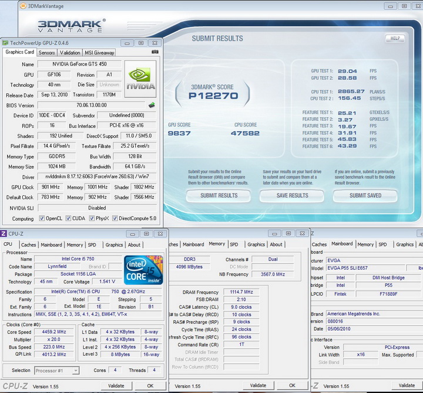Open Graphics tab in CPU-Z Memory window
Viewport: 423px width, 393px height.
256,245
